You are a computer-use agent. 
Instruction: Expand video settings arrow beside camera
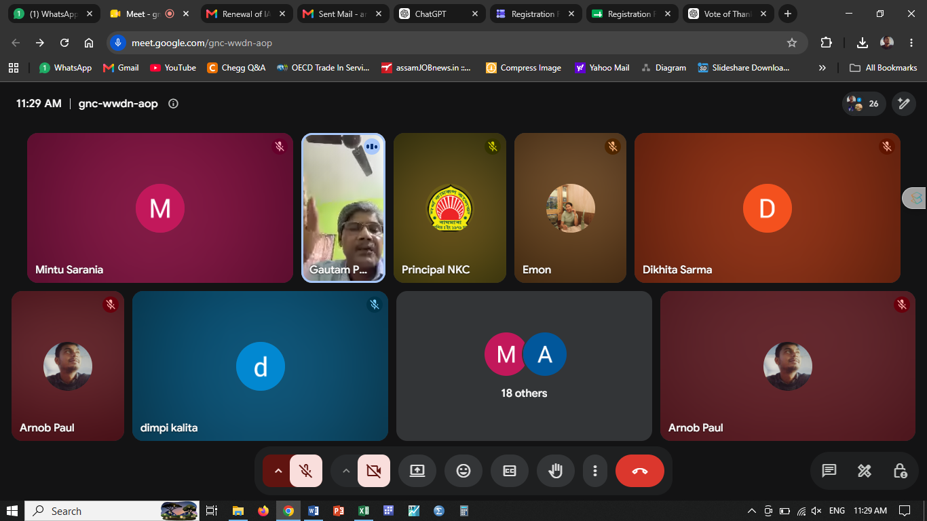[345, 471]
